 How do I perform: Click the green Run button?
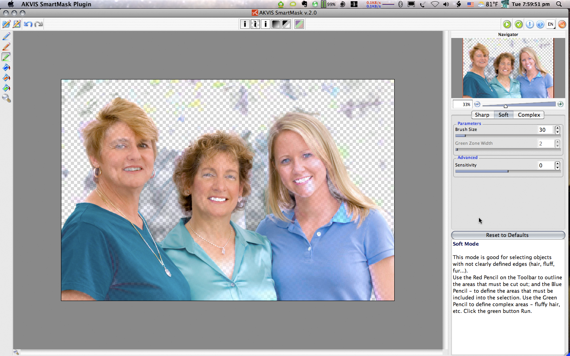tap(507, 24)
